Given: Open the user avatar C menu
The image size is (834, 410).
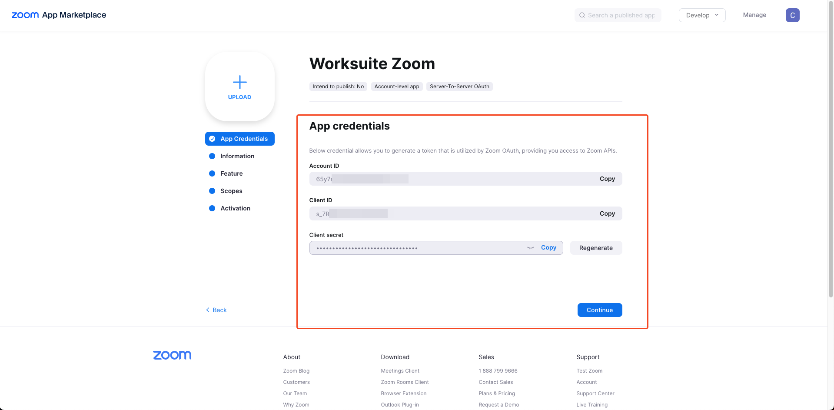Looking at the screenshot, I should pos(792,15).
